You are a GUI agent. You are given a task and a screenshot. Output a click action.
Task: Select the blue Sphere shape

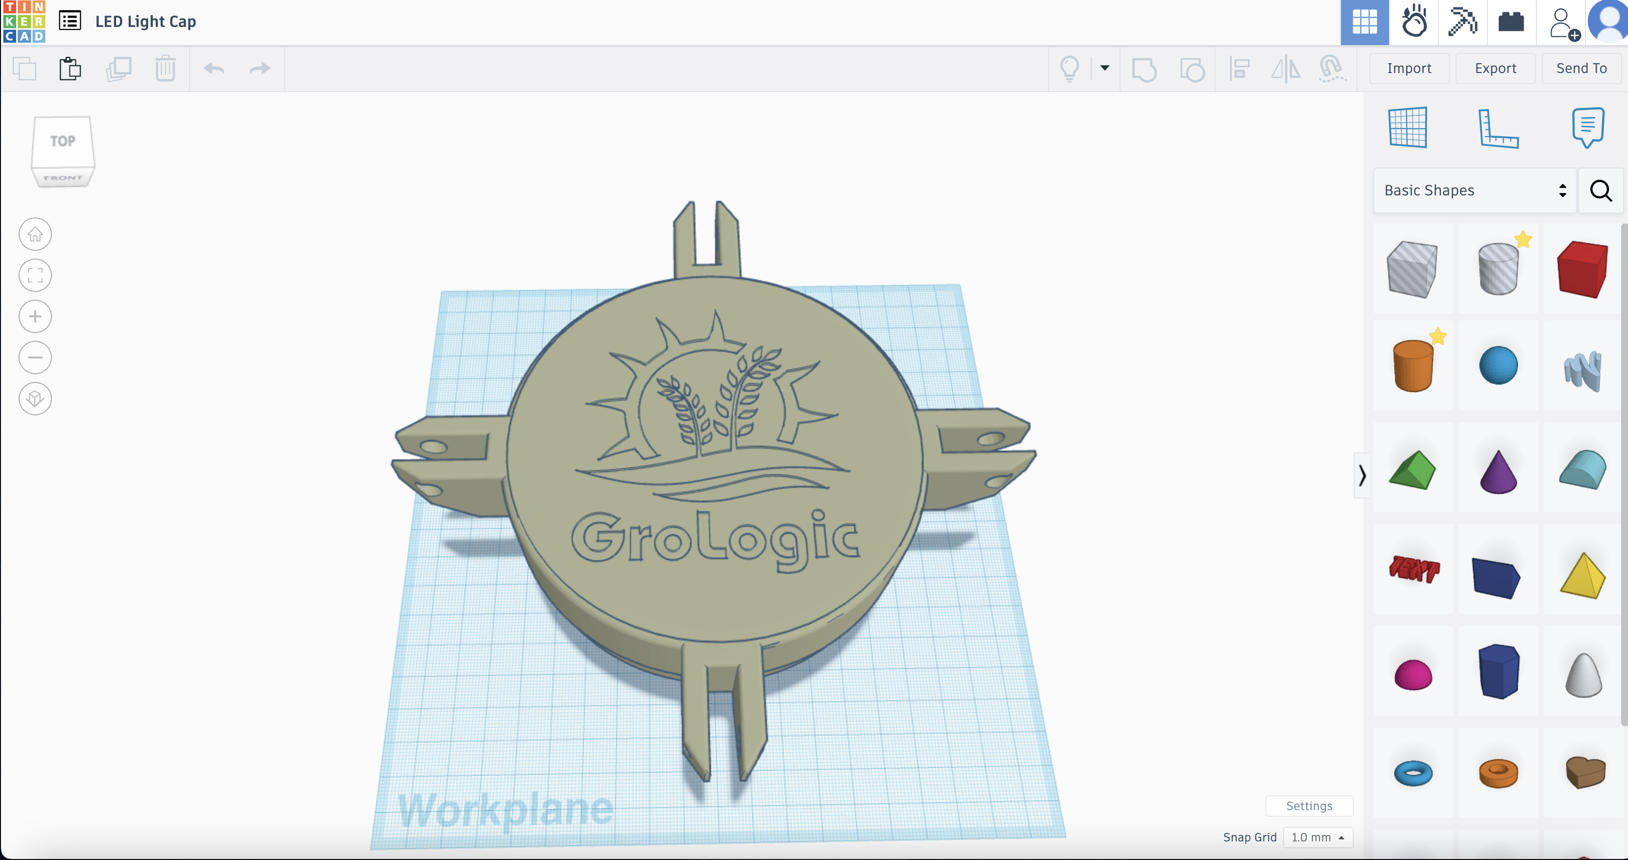click(x=1498, y=366)
